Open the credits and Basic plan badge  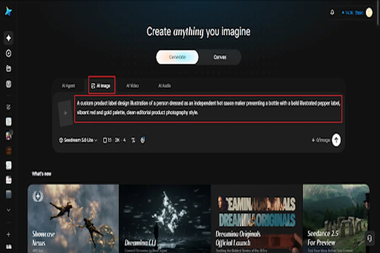[x=352, y=13]
